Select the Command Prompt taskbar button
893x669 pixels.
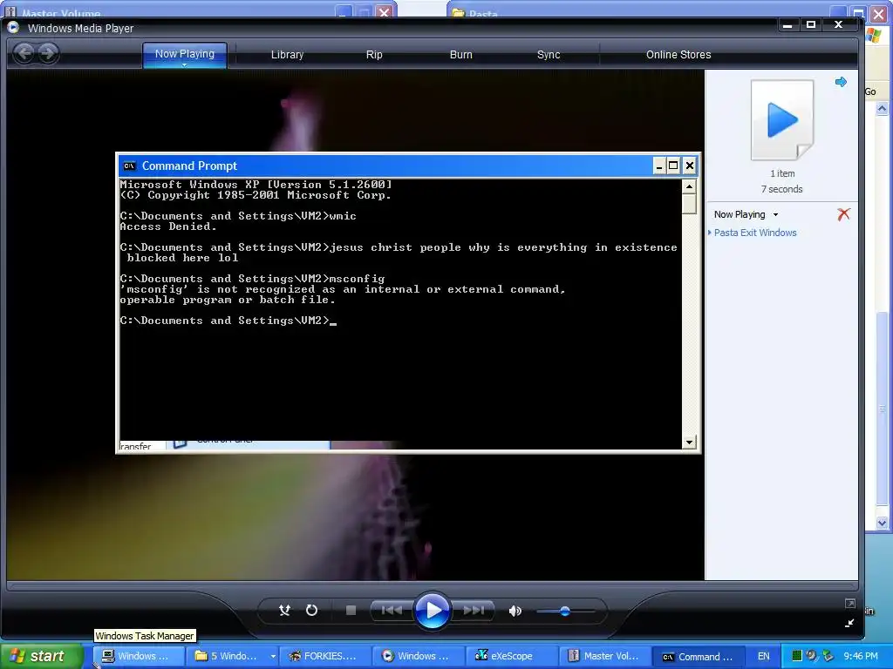(x=699, y=656)
